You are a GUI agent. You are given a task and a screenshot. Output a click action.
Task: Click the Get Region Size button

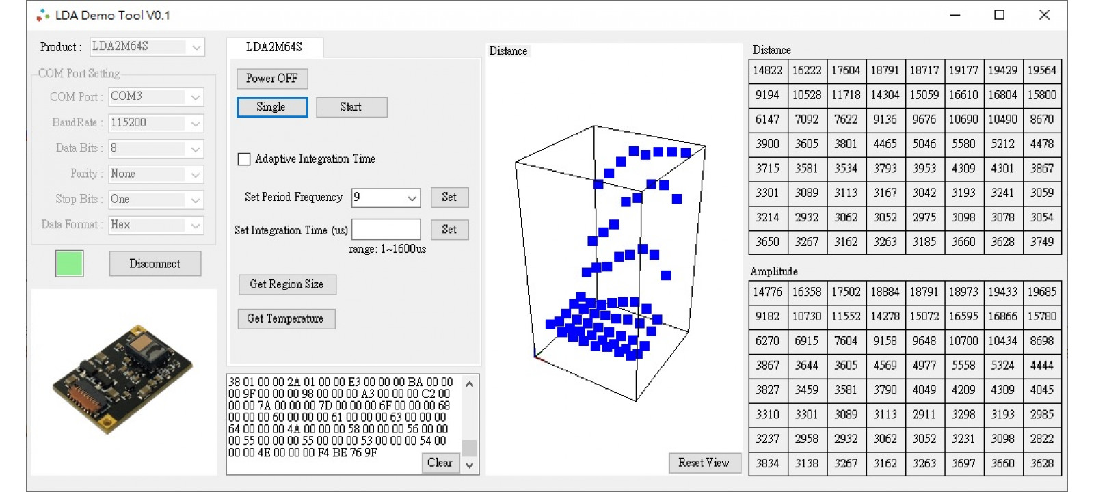click(286, 284)
